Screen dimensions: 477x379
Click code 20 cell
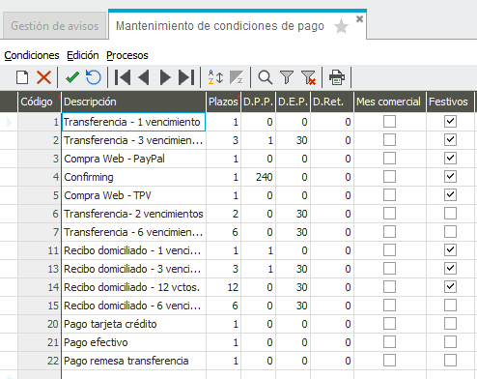39,324
